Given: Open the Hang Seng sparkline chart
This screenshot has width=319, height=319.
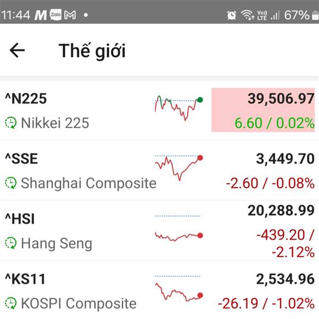Looking at the screenshot, I should [x=179, y=228].
